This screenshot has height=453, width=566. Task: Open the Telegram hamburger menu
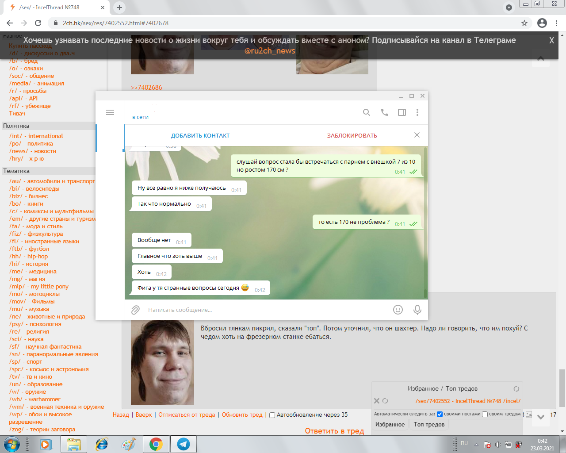tap(110, 112)
